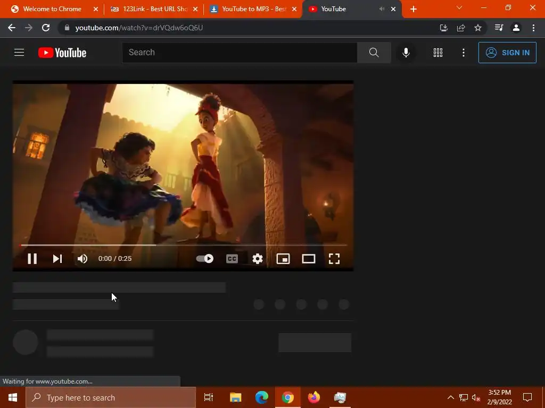Open YouTube settings three-dot menu

(x=464, y=53)
